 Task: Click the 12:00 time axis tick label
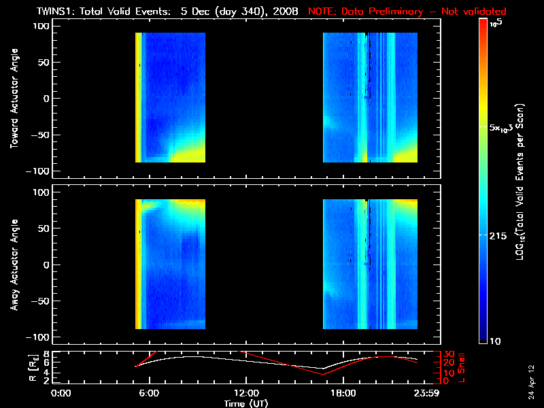tap(245, 393)
